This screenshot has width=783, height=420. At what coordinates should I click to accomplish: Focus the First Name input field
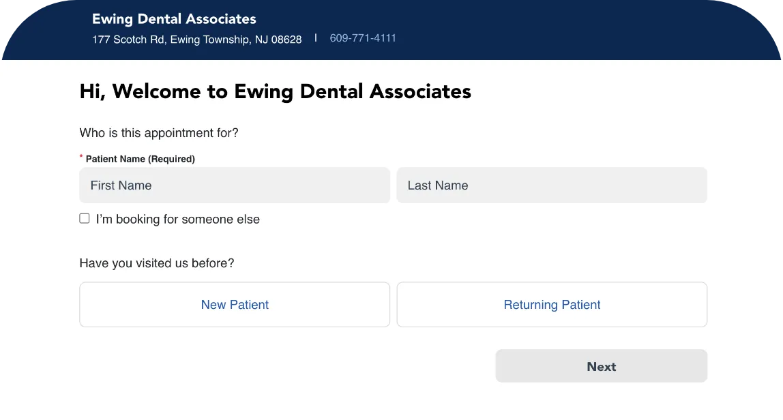point(235,185)
